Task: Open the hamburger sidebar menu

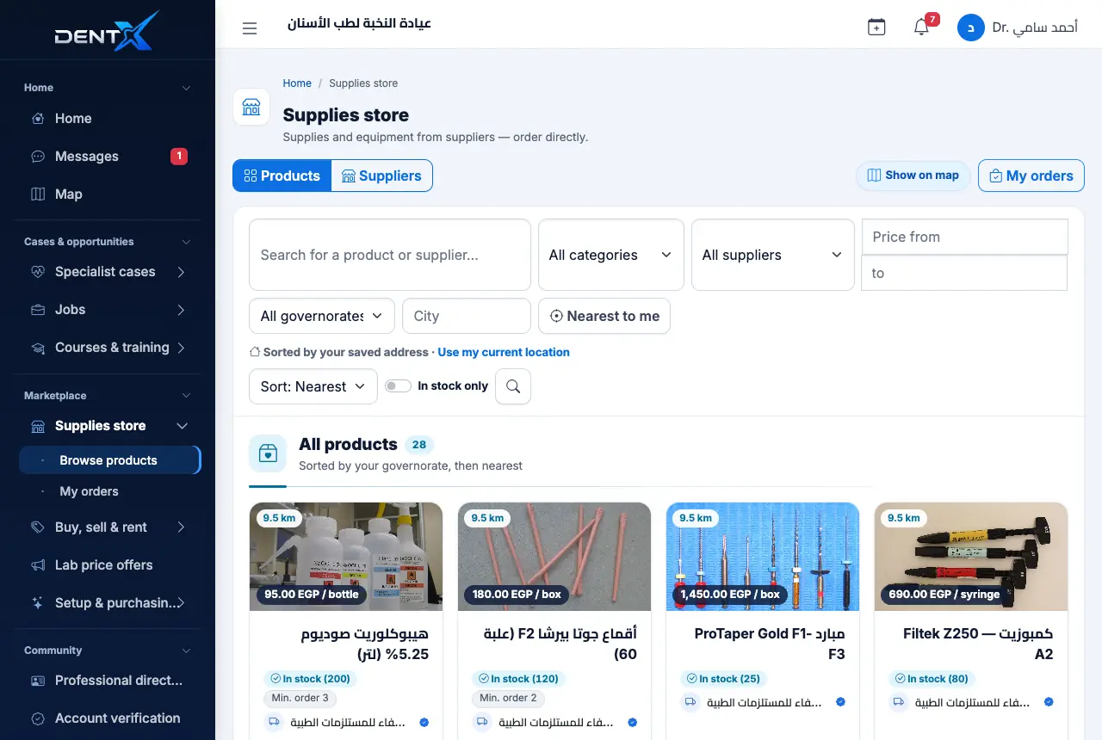Action: point(250,28)
